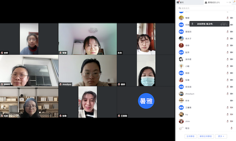
Task: Open the three-dots menu beside 管理成员
Action: point(227,2)
